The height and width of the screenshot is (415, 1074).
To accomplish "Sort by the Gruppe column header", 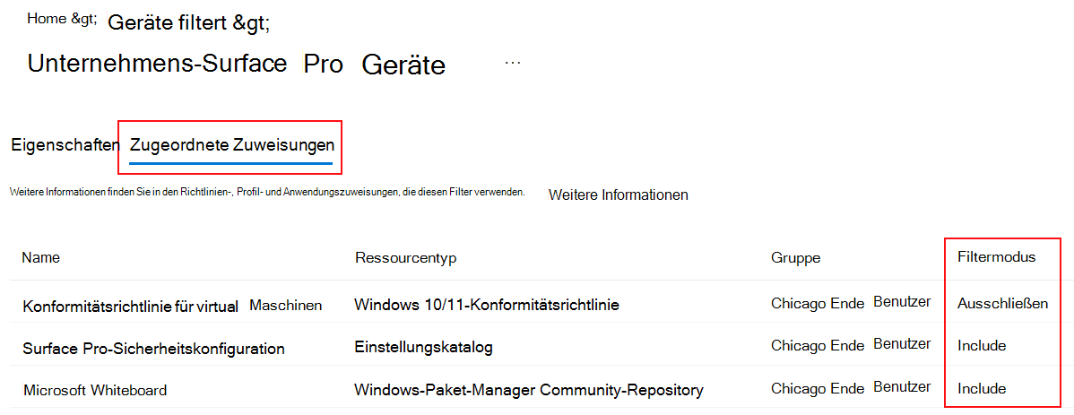I will (x=796, y=258).
